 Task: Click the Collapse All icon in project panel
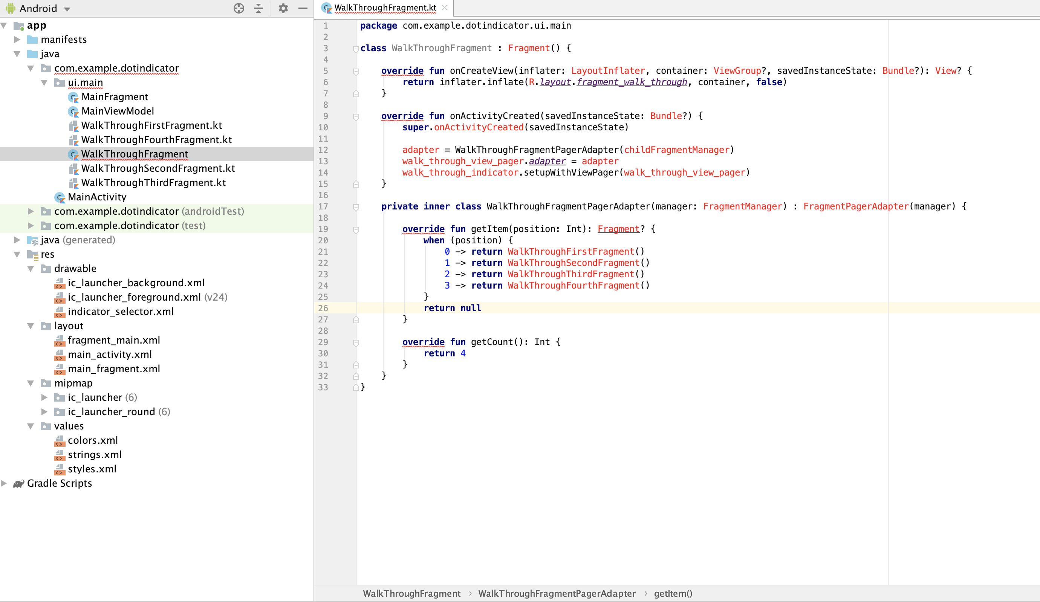click(259, 8)
